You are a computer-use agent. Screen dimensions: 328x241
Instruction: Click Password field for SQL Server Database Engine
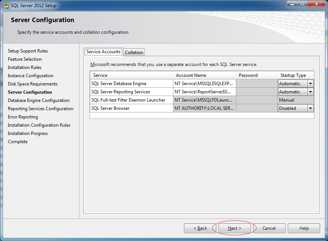point(257,84)
